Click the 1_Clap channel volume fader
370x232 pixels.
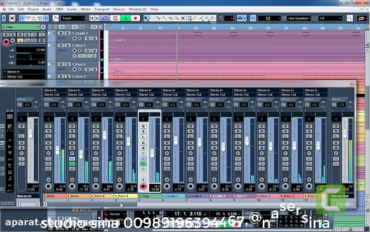point(152,153)
